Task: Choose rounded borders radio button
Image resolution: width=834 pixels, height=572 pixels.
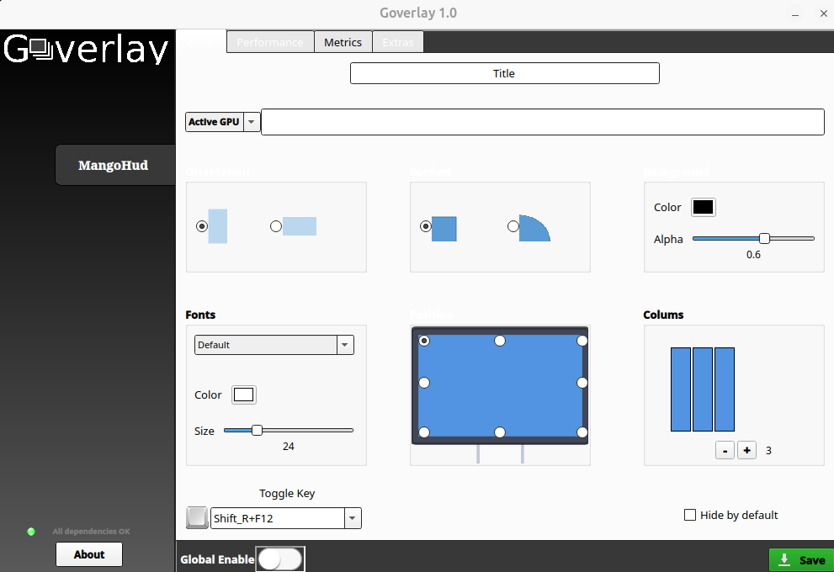Action: (513, 226)
